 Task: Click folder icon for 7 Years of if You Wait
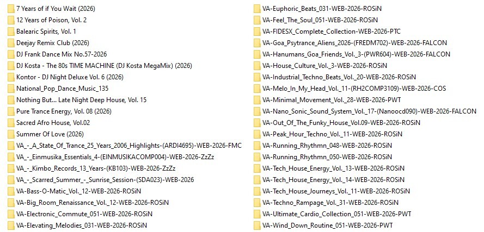(x=11, y=9)
